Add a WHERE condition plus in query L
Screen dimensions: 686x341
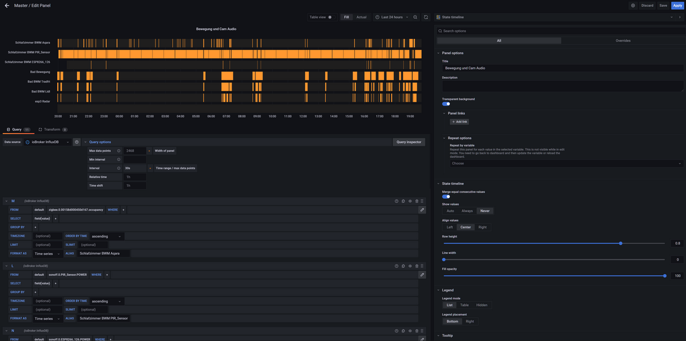(106, 275)
